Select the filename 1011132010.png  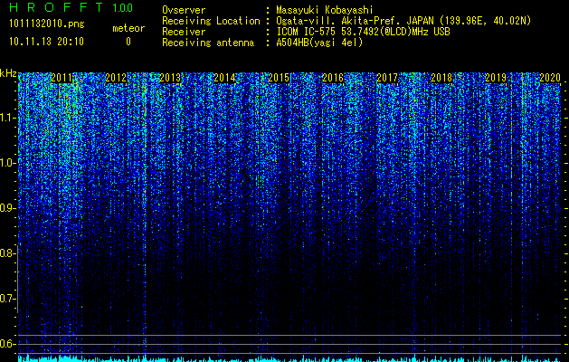[x=47, y=24]
